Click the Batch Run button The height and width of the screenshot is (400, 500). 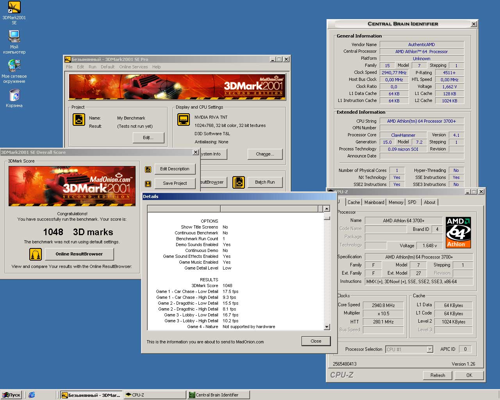point(265,182)
